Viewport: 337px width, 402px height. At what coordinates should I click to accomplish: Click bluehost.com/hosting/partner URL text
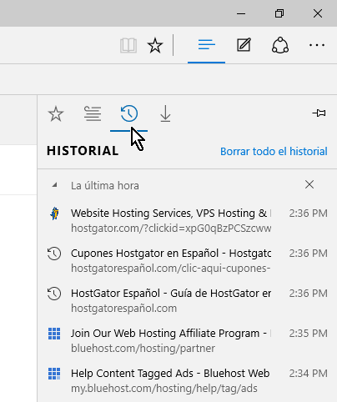click(143, 349)
